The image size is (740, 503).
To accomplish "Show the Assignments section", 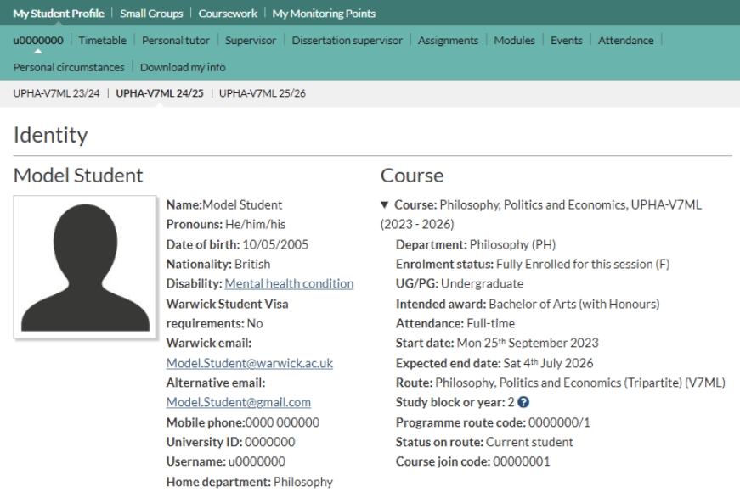I will 448,40.
